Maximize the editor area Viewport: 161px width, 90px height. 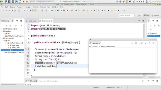(143, 21)
